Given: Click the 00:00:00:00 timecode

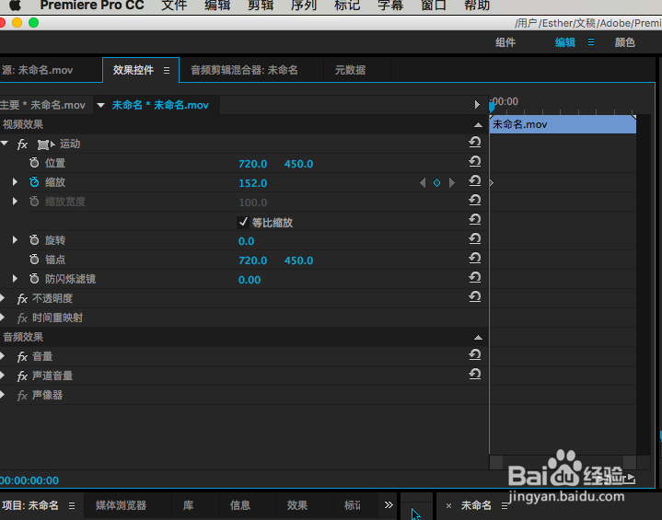Looking at the screenshot, I should [x=29, y=480].
